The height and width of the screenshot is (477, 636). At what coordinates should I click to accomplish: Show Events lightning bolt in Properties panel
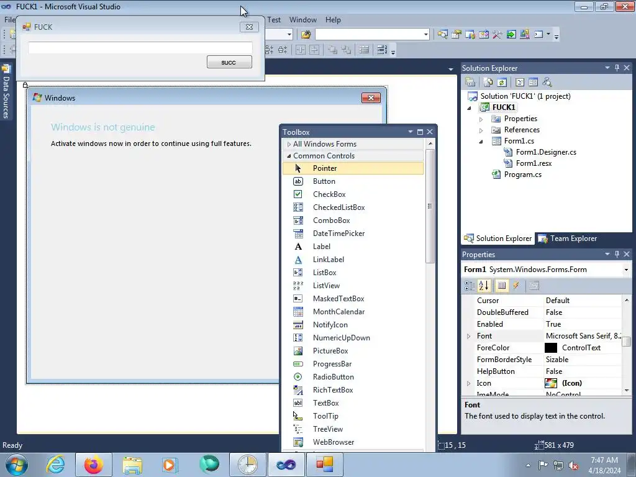click(516, 286)
